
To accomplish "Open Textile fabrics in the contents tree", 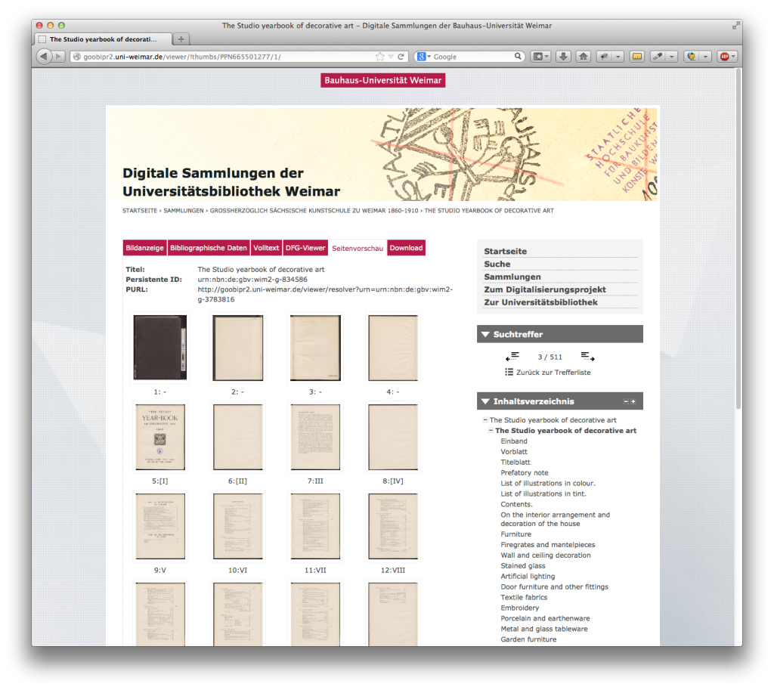I will pyautogui.click(x=524, y=597).
